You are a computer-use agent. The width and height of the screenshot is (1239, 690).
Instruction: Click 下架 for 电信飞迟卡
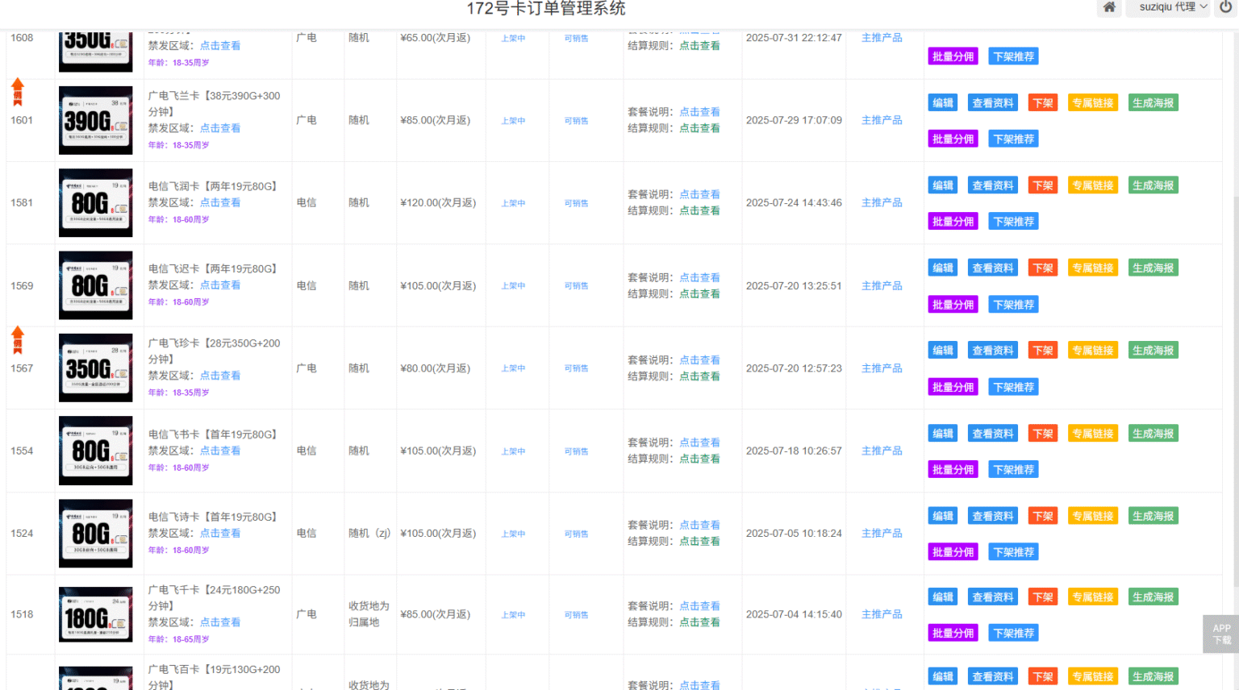click(x=1042, y=267)
